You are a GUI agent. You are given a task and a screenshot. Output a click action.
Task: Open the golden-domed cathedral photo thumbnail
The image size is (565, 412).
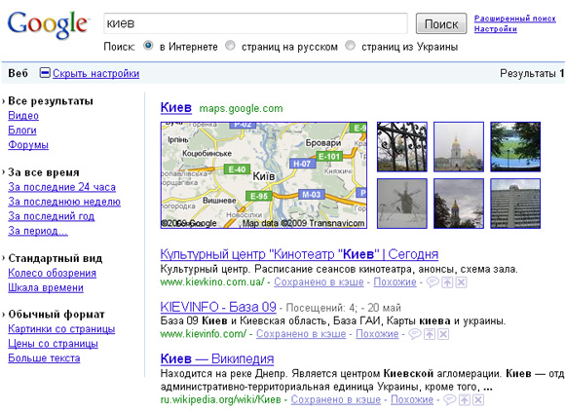pos(459,146)
